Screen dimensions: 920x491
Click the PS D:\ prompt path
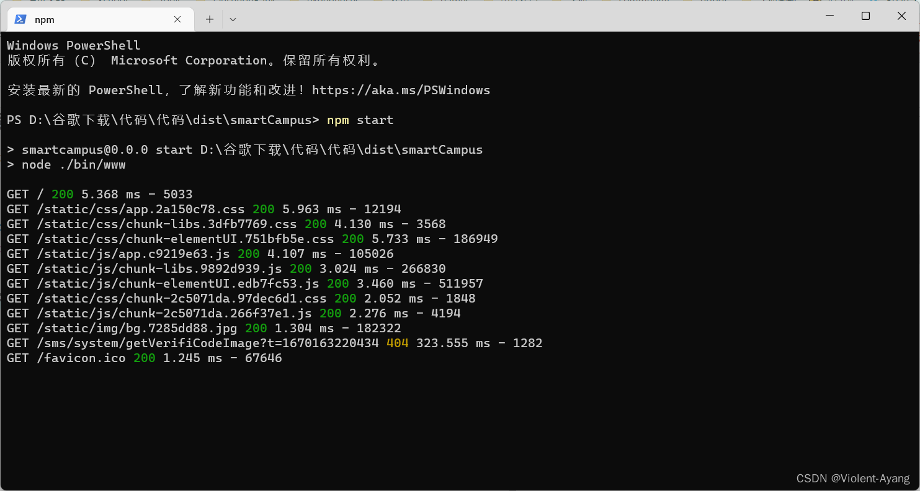click(x=163, y=120)
